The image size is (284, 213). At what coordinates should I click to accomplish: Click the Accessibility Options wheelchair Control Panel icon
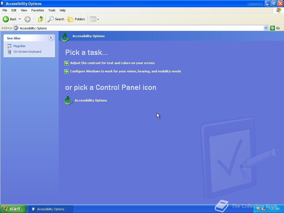68,100
